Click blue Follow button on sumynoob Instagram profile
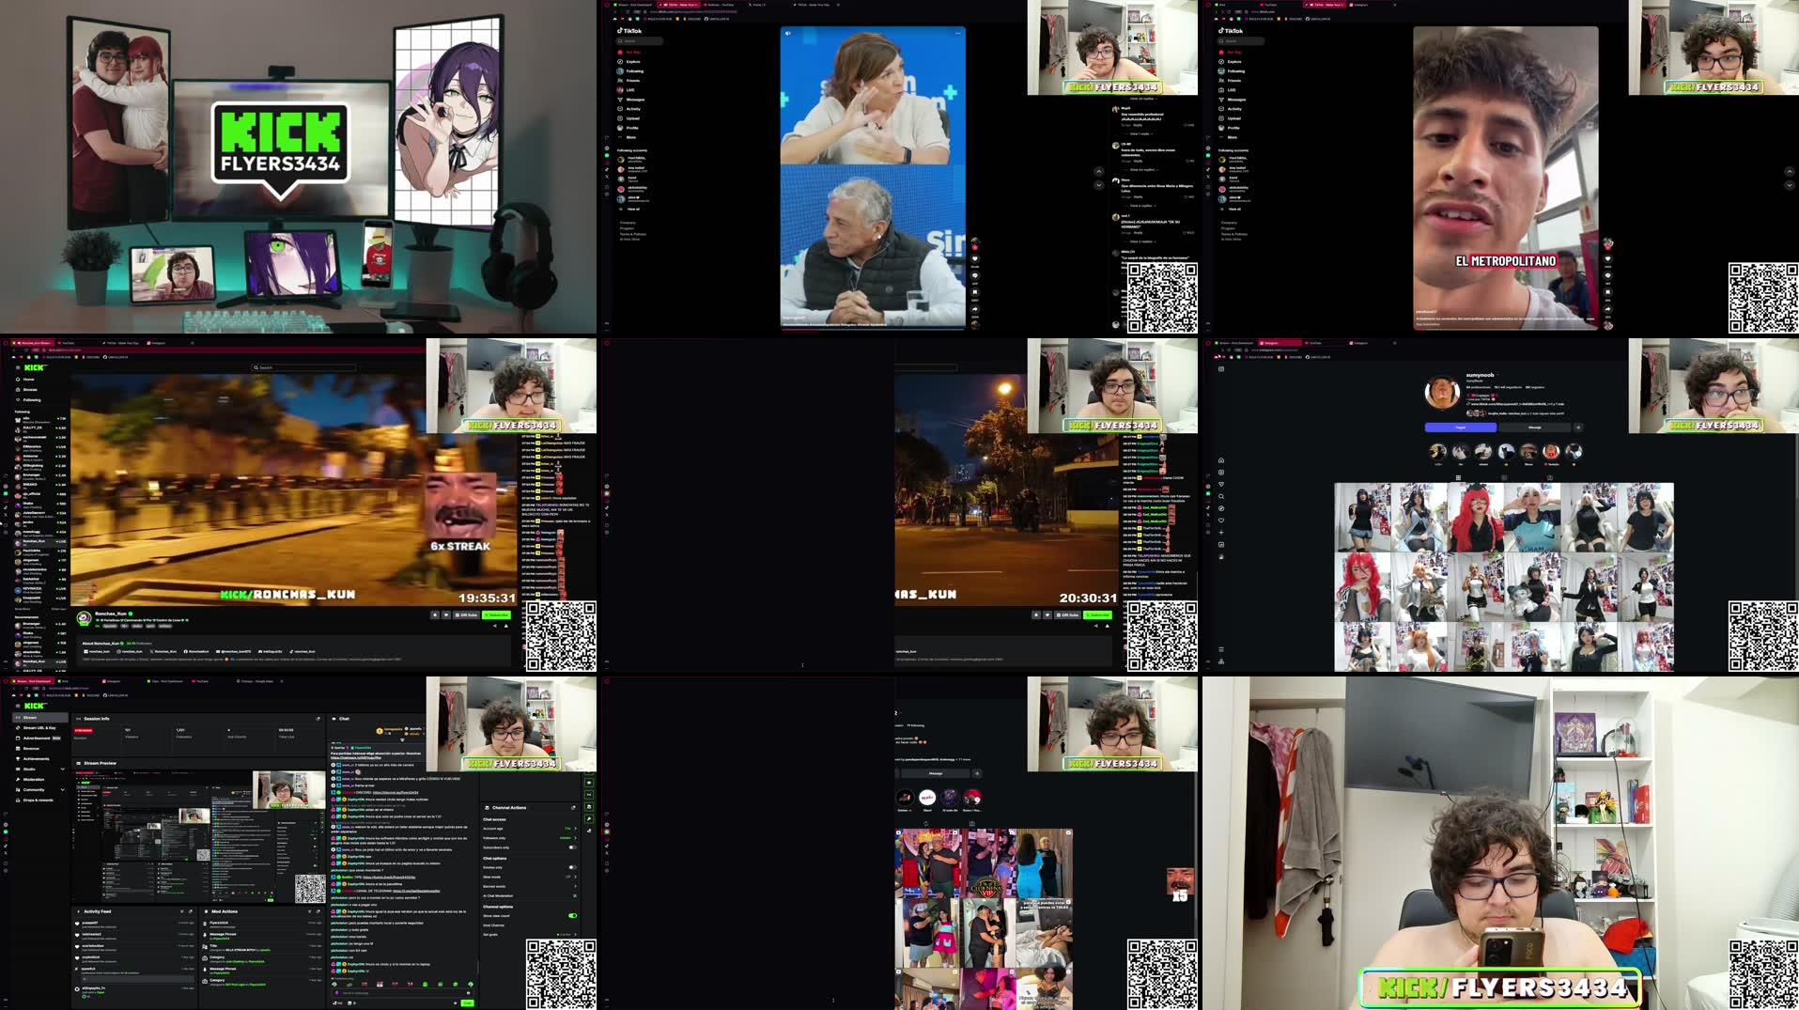Image resolution: width=1799 pixels, height=1010 pixels. [x=1461, y=427]
